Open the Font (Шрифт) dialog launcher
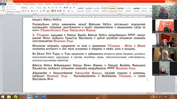Viewport: 177px width, 99px height. (x=50, y=14)
